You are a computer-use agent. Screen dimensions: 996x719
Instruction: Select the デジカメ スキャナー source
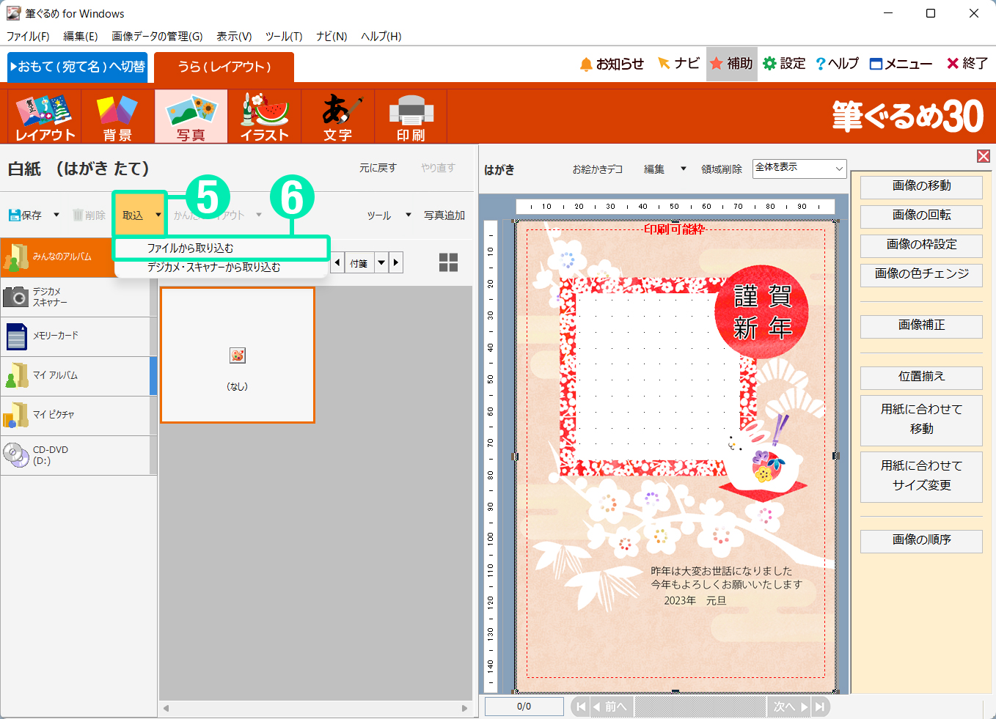click(76, 297)
